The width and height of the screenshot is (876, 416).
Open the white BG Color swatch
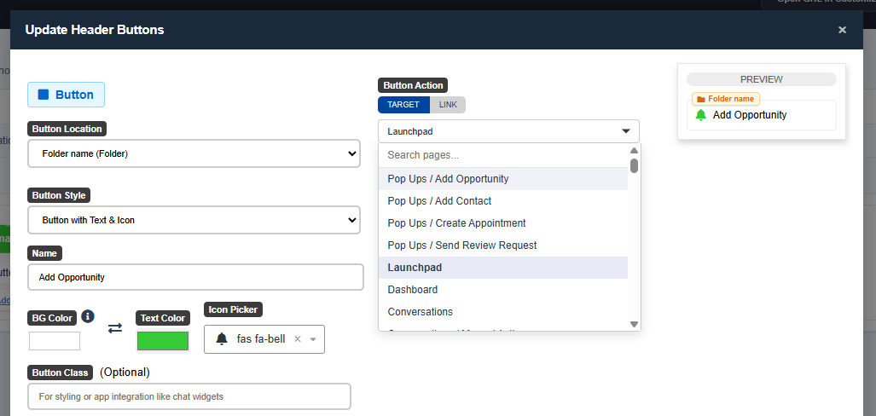[x=55, y=341]
